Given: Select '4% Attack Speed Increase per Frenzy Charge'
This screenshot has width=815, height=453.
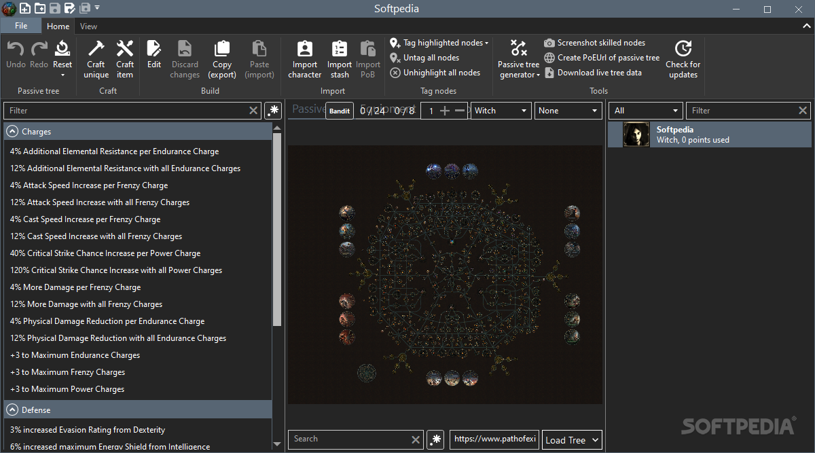Looking at the screenshot, I should click(x=89, y=185).
